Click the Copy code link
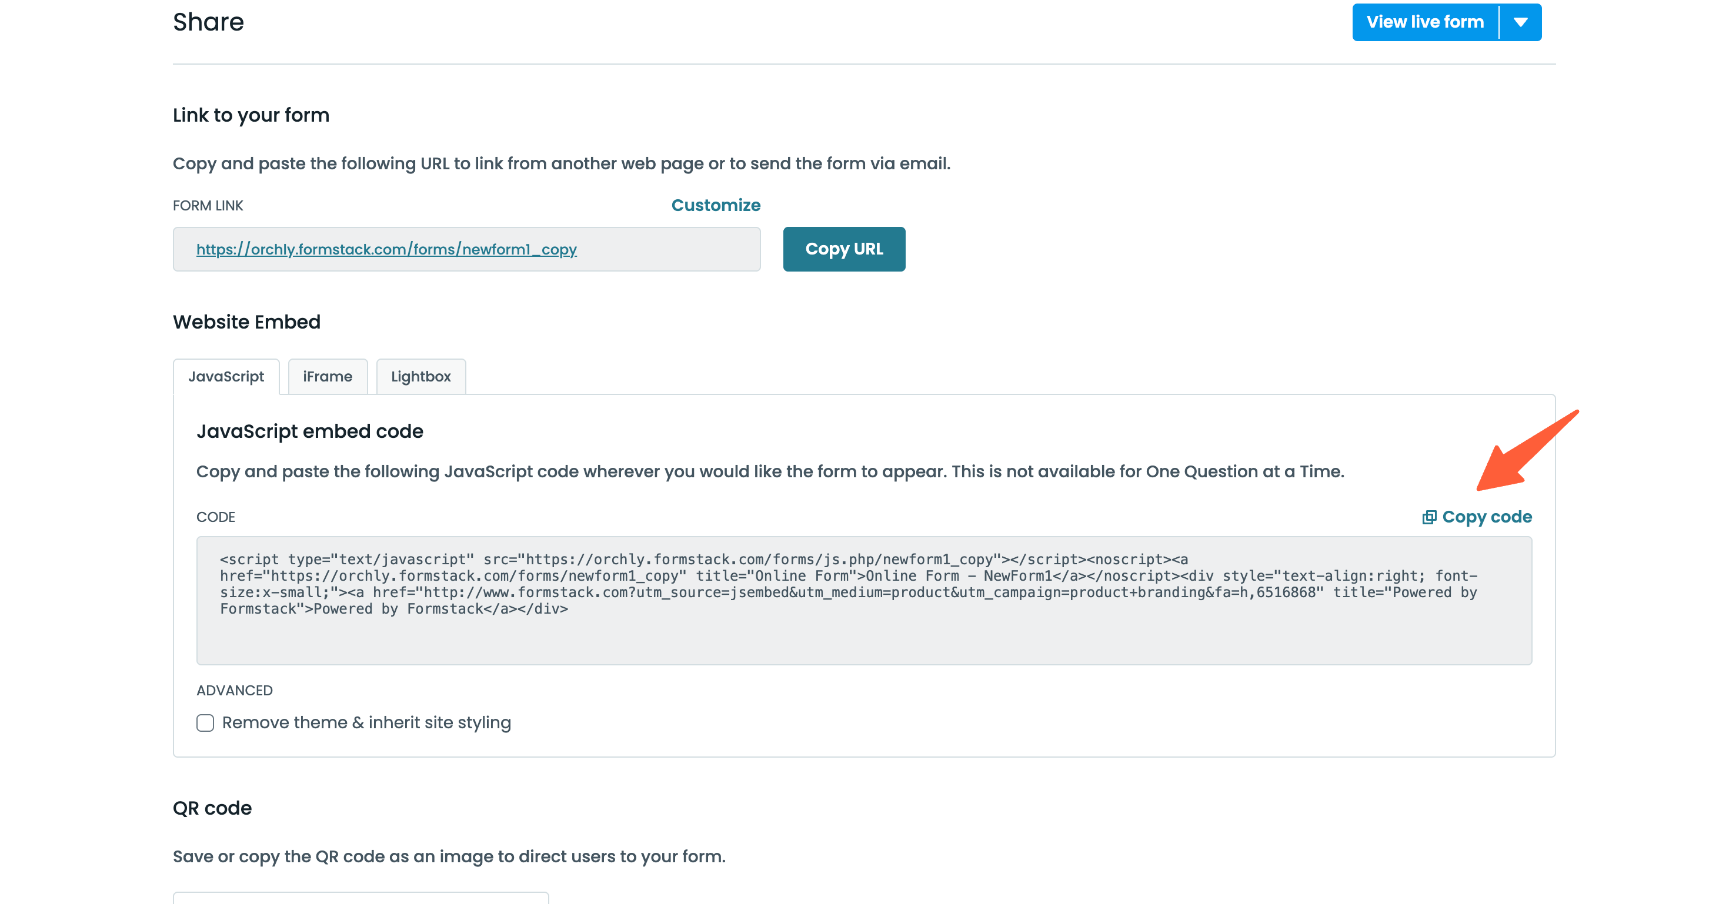This screenshot has height=904, width=1729. coord(1477,517)
